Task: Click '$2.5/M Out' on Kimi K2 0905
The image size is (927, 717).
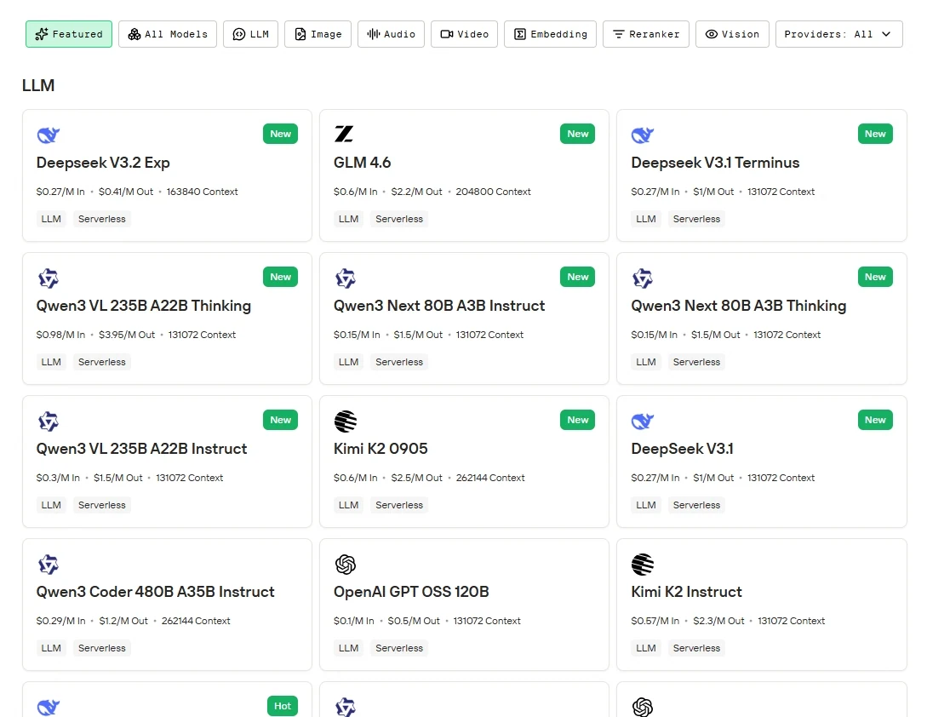Action: pyautogui.click(x=417, y=478)
